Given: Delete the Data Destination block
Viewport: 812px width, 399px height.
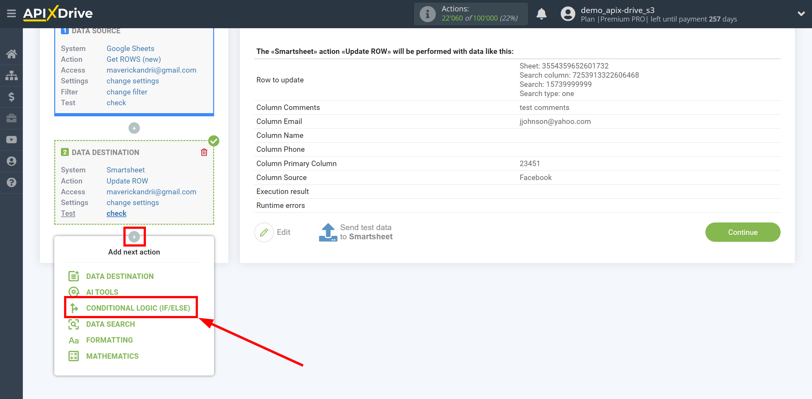Looking at the screenshot, I should 204,152.
